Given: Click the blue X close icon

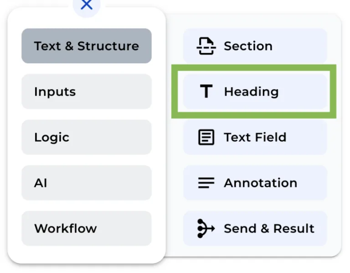Looking at the screenshot, I should click(86, 5).
